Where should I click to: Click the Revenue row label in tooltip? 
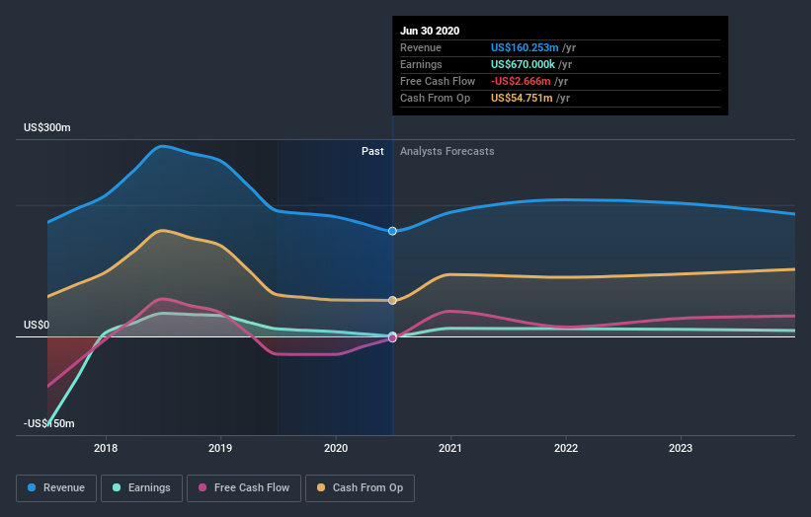[421, 47]
